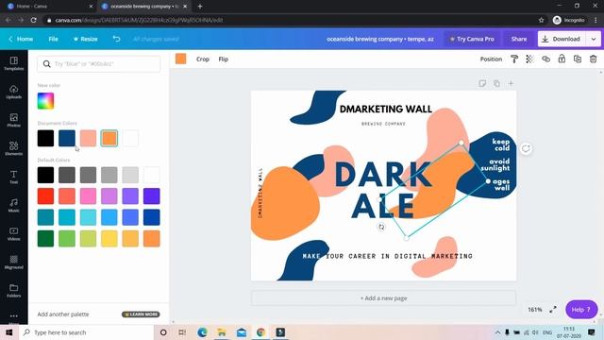The width and height of the screenshot is (604, 340).
Task: Click Add a new page bar
Action: (383, 298)
